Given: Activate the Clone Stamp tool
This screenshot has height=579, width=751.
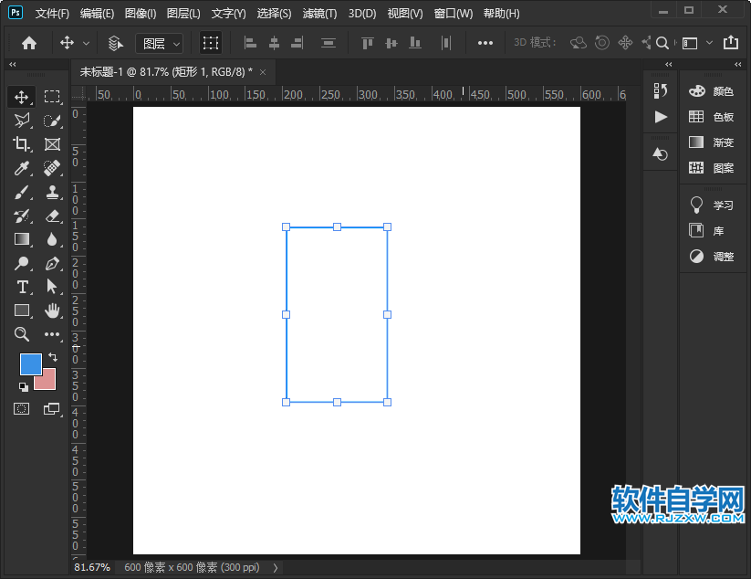Looking at the screenshot, I should [x=52, y=192].
